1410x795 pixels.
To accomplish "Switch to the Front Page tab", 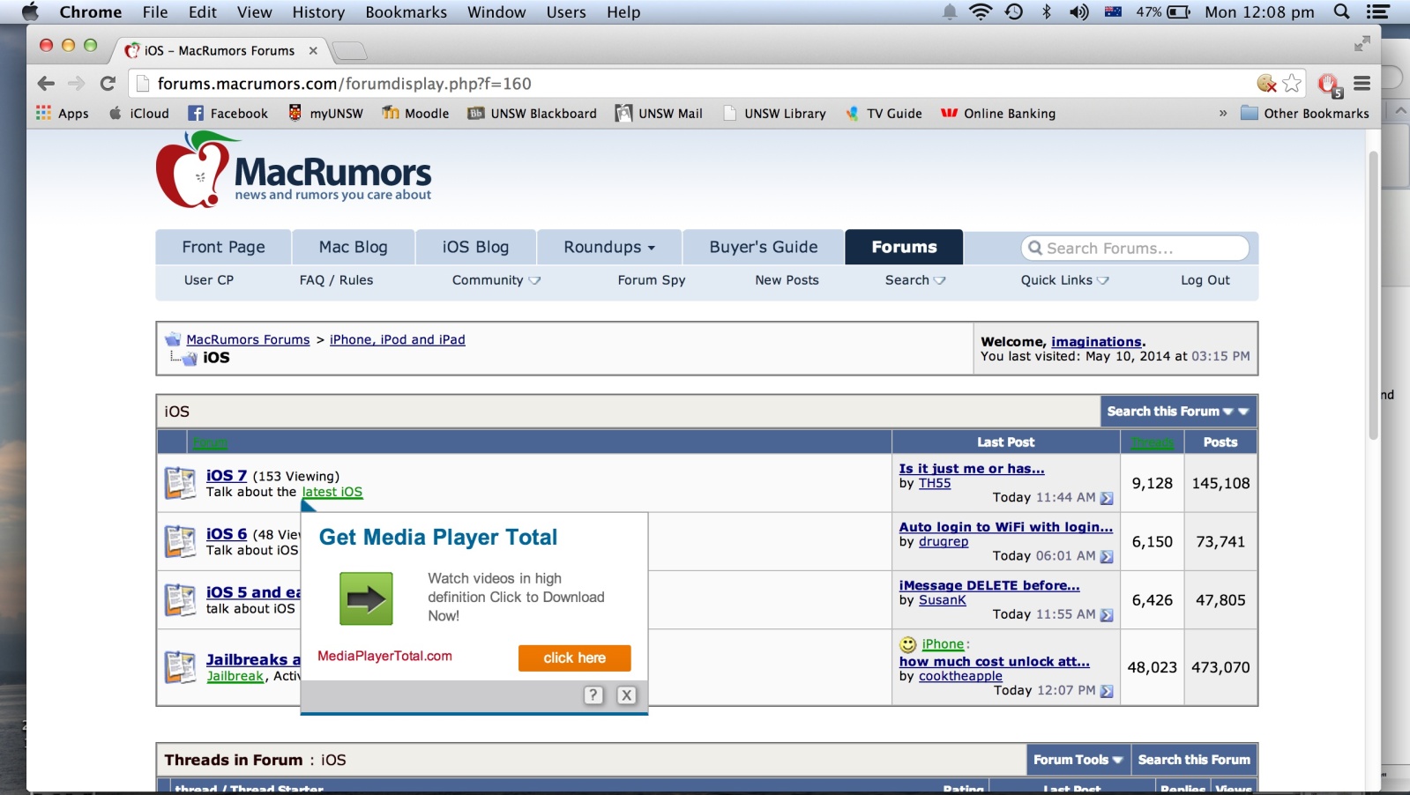I will pyautogui.click(x=223, y=247).
